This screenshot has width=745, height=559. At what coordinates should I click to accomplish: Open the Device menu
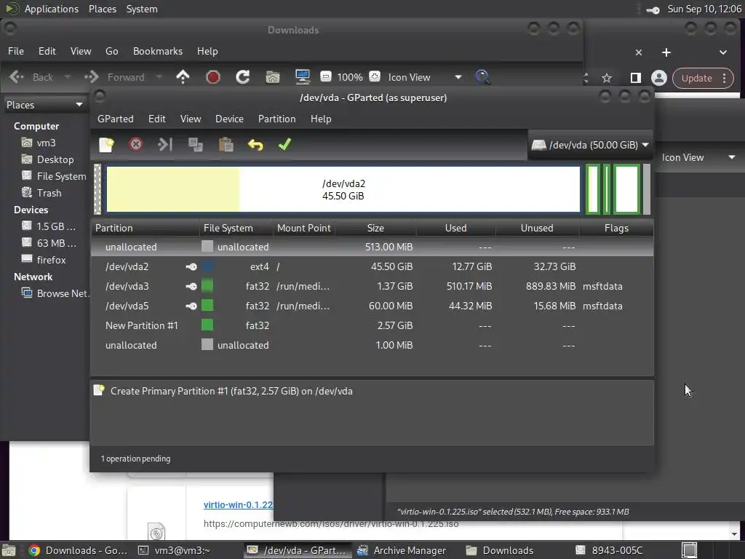point(229,119)
